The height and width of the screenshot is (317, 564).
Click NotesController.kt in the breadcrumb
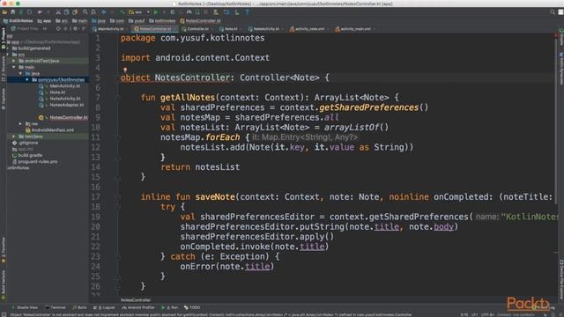(x=200, y=21)
